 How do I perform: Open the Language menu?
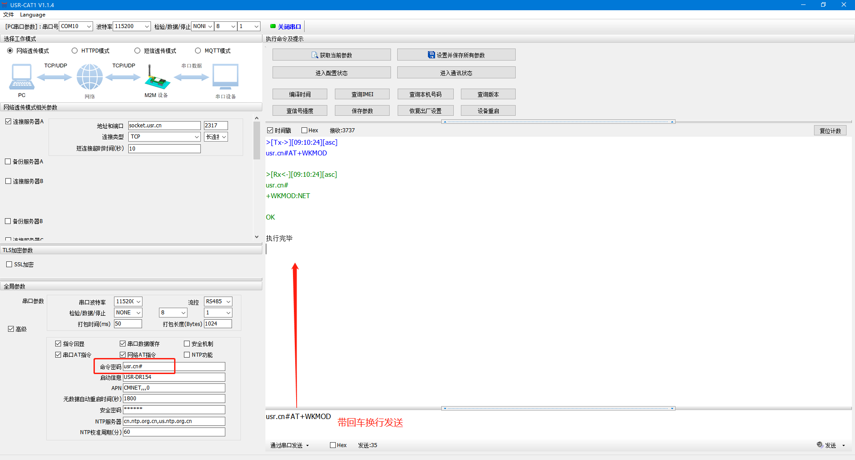33,15
